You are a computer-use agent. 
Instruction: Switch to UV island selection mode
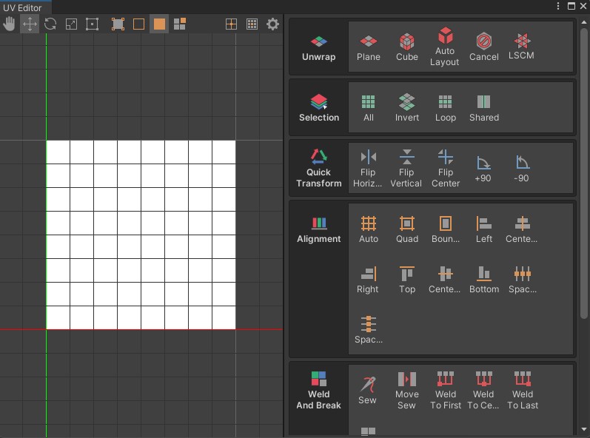180,24
